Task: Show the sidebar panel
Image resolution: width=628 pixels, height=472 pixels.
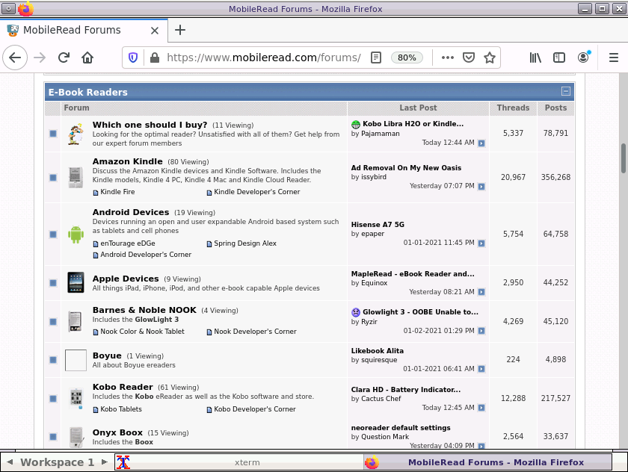Action: click(558, 58)
